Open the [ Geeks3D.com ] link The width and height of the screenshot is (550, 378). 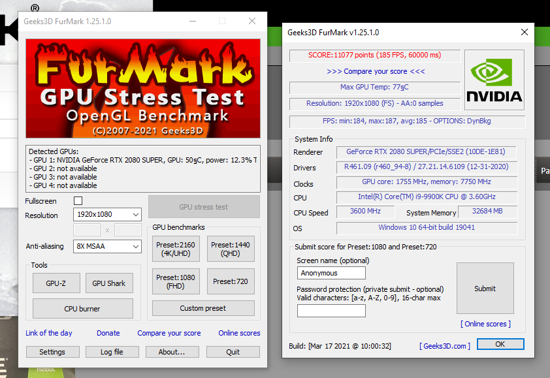[x=445, y=346]
